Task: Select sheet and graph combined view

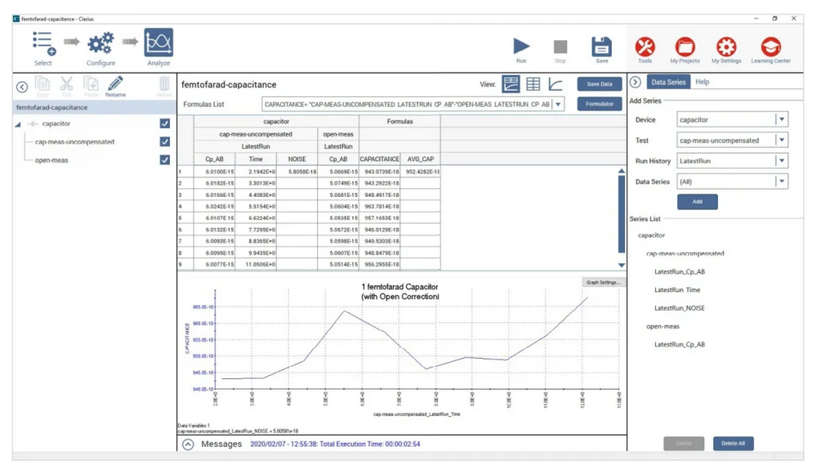Action: coord(511,84)
